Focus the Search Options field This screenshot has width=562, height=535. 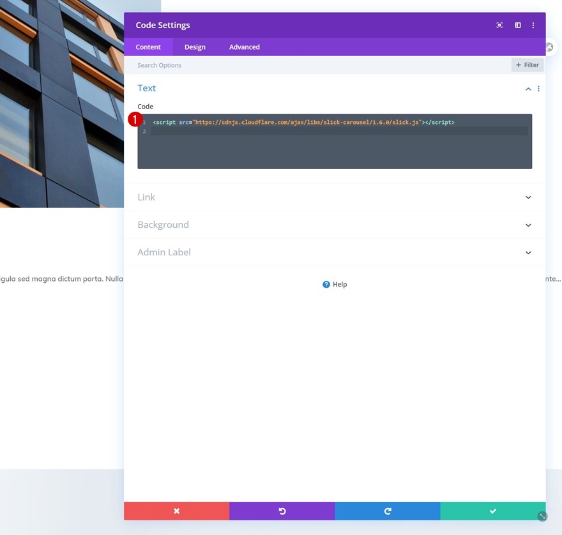pos(317,65)
